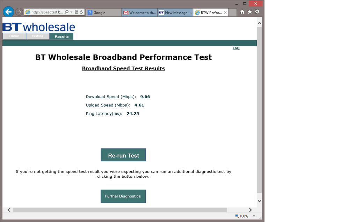The image size is (349, 222).
Task: Click the horizontal scrollbar right arrow
Action: click(x=250, y=210)
